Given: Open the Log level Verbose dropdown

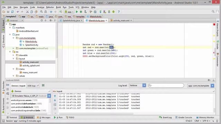Looking at the screenshot, I should click(137, 85).
